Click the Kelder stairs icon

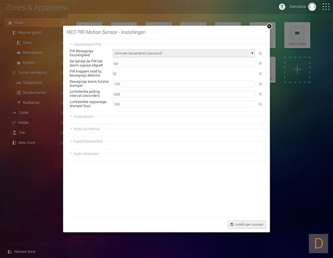pyautogui.click(x=14, y=122)
